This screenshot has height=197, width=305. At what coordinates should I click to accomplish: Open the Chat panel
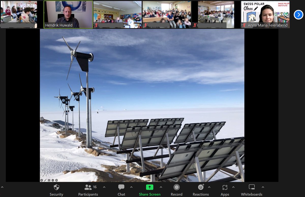(x=121, y=190)
